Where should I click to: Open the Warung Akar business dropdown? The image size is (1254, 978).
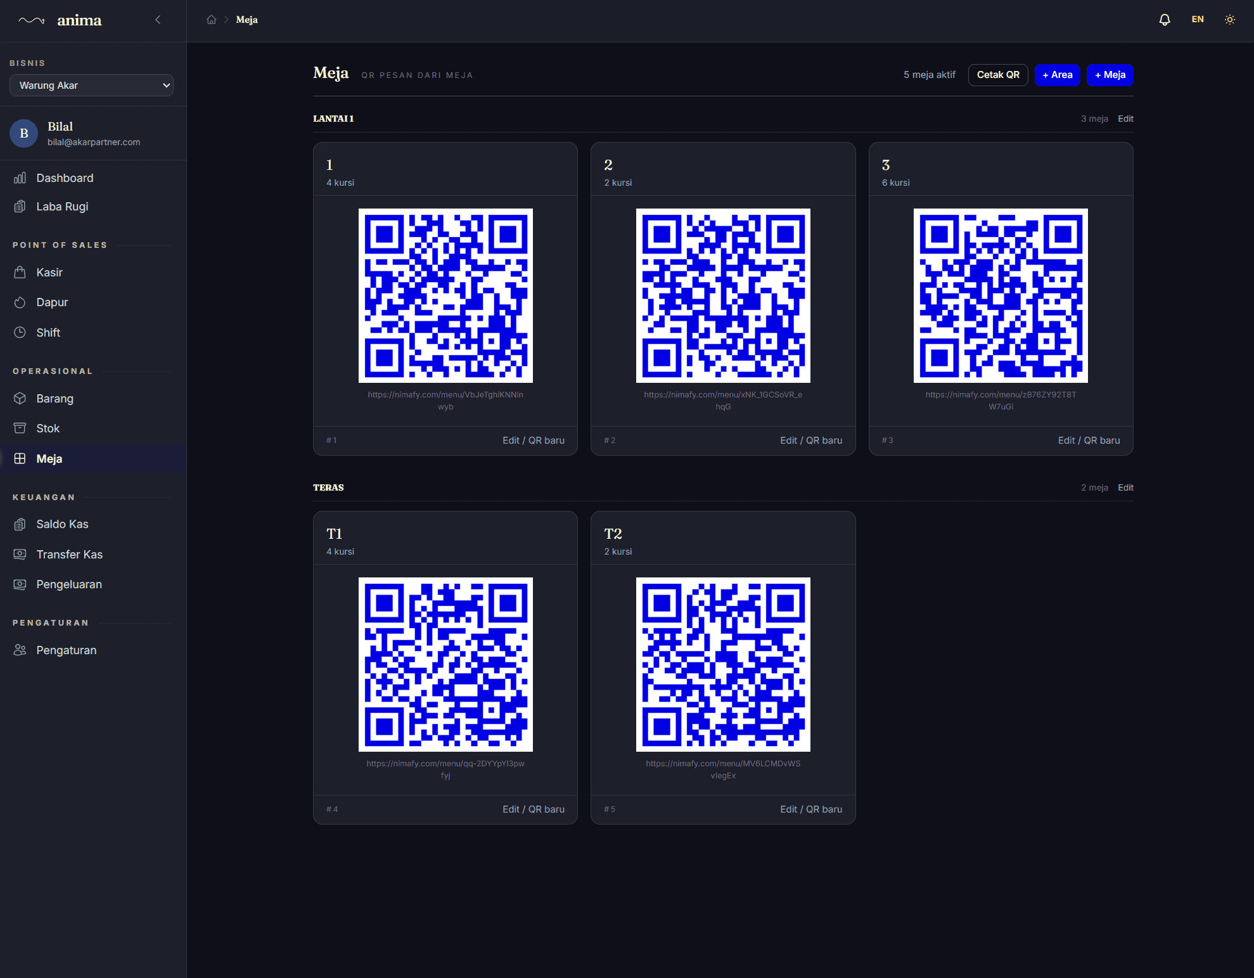tap(92, 86)
